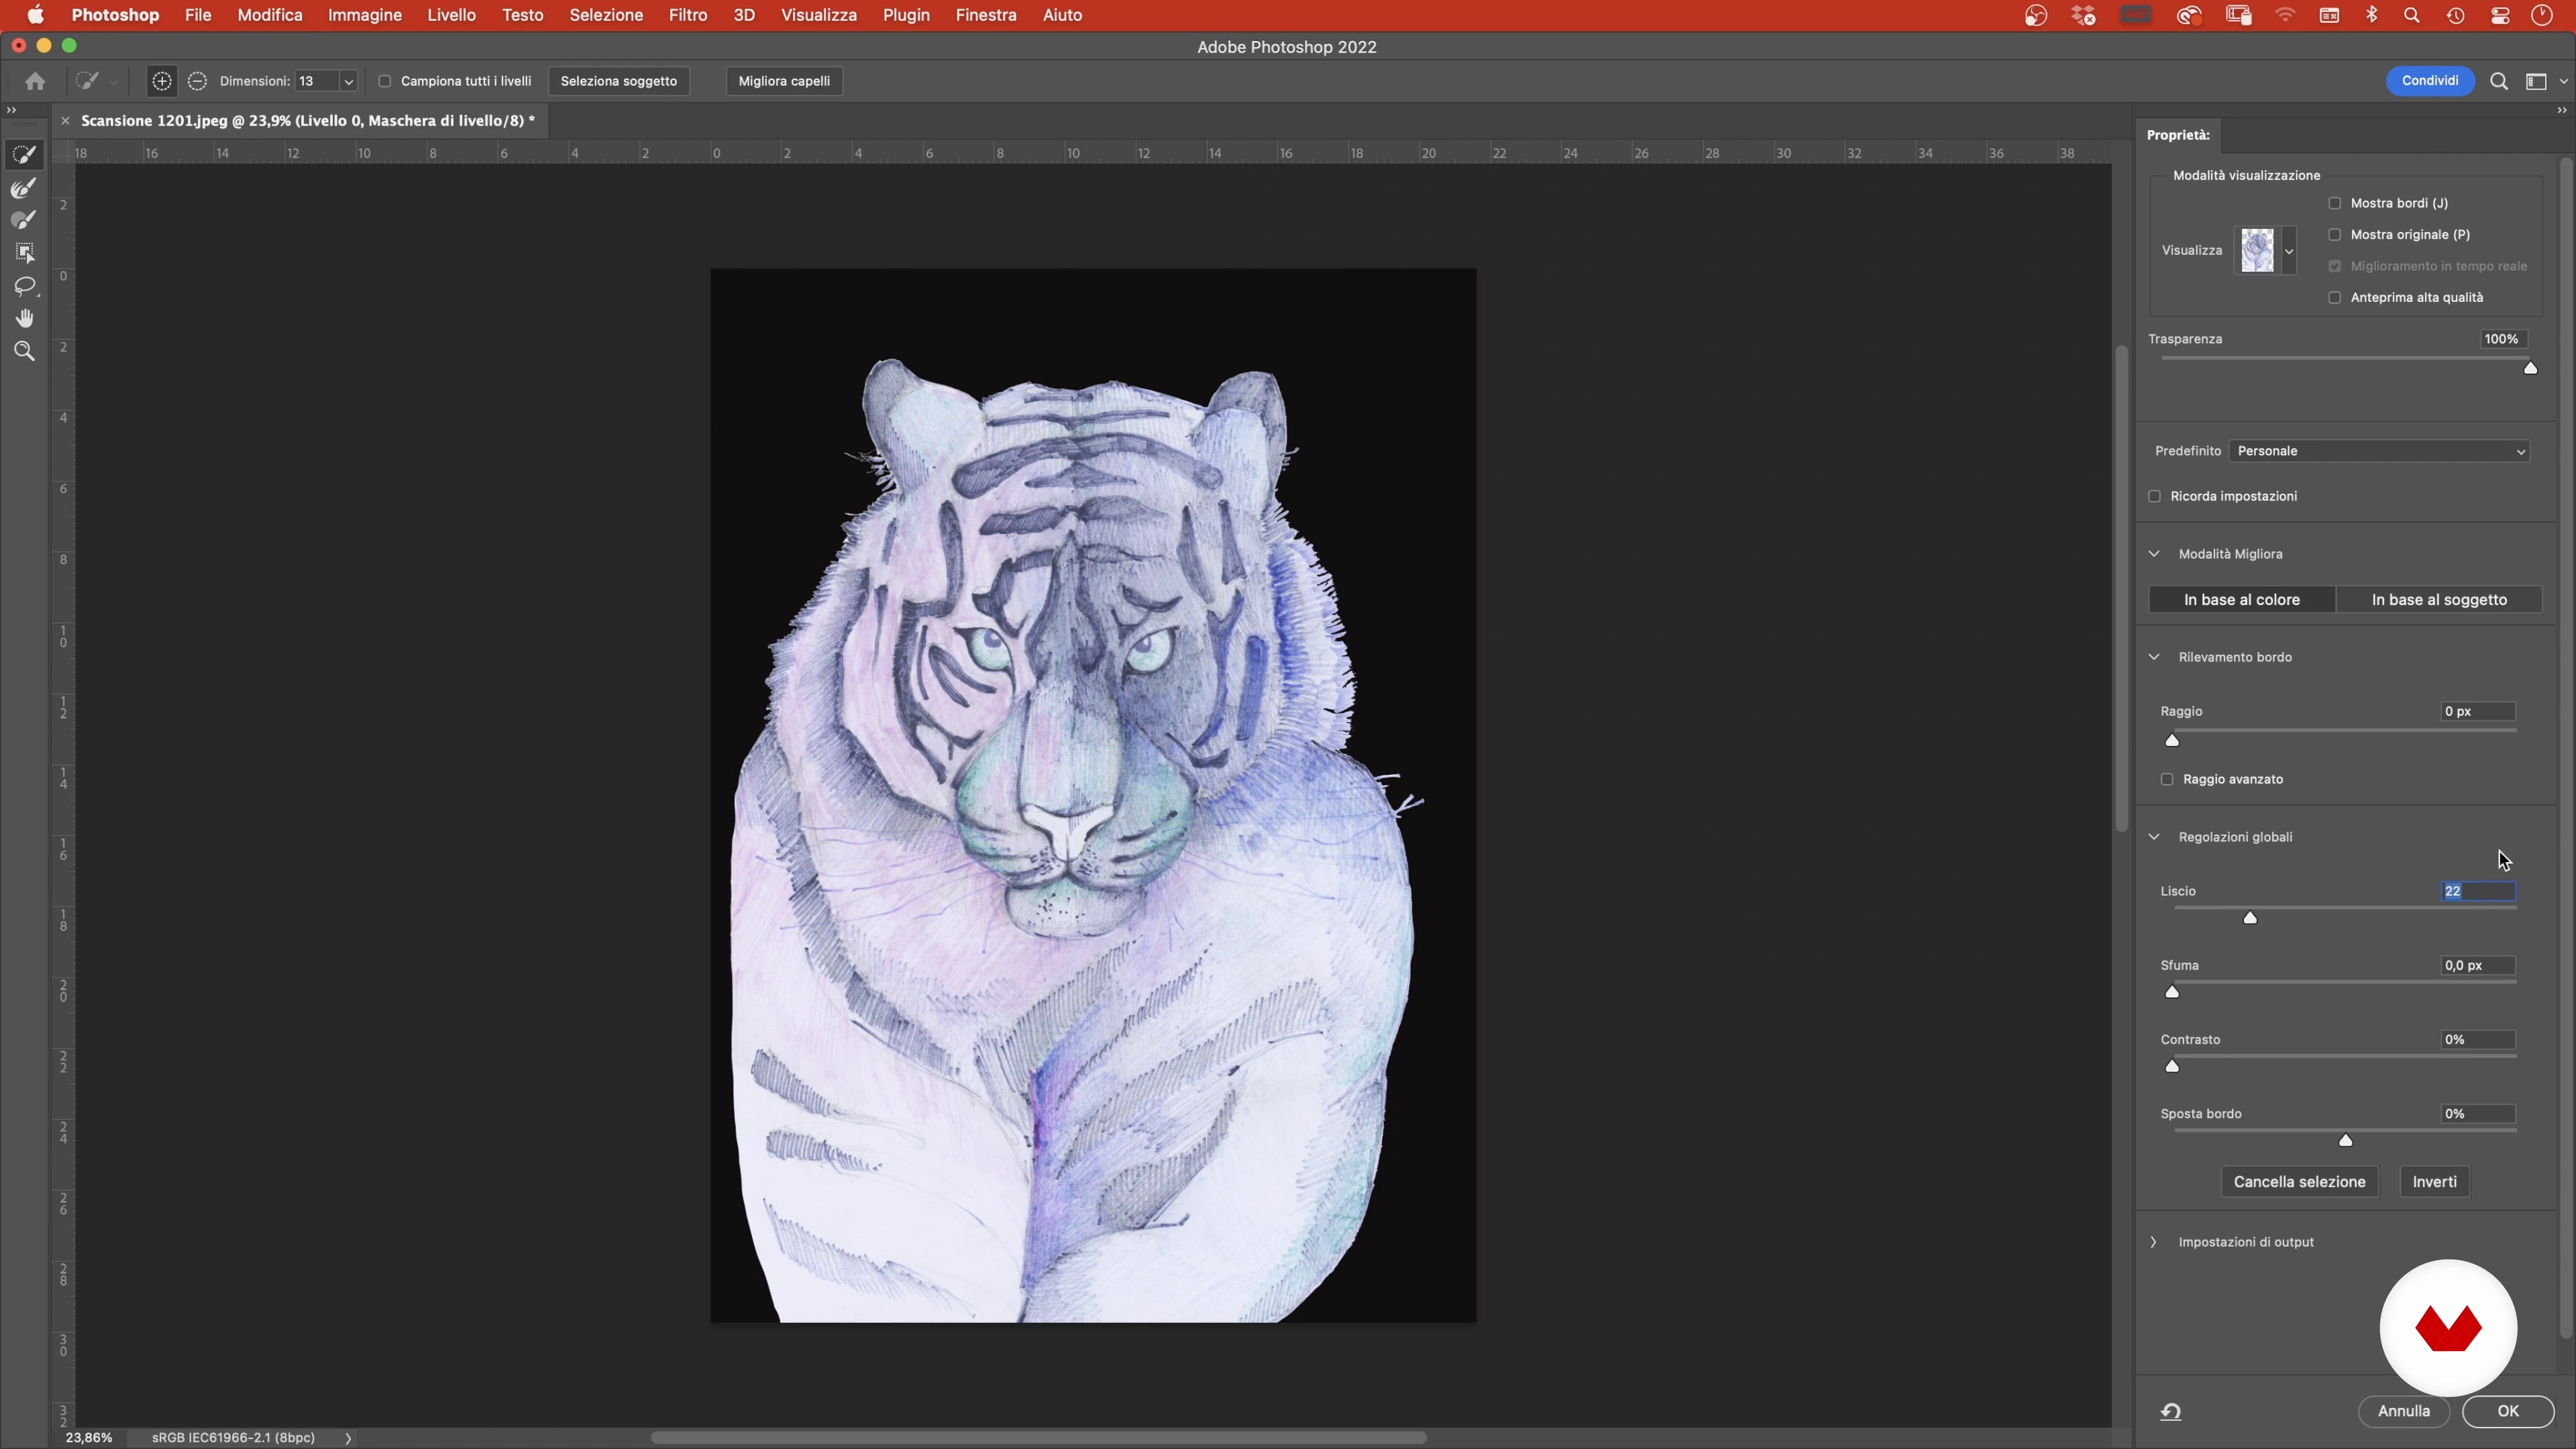Select In base al soggetto refine mode
2576x1449 pixels.
click(2439, 600)
